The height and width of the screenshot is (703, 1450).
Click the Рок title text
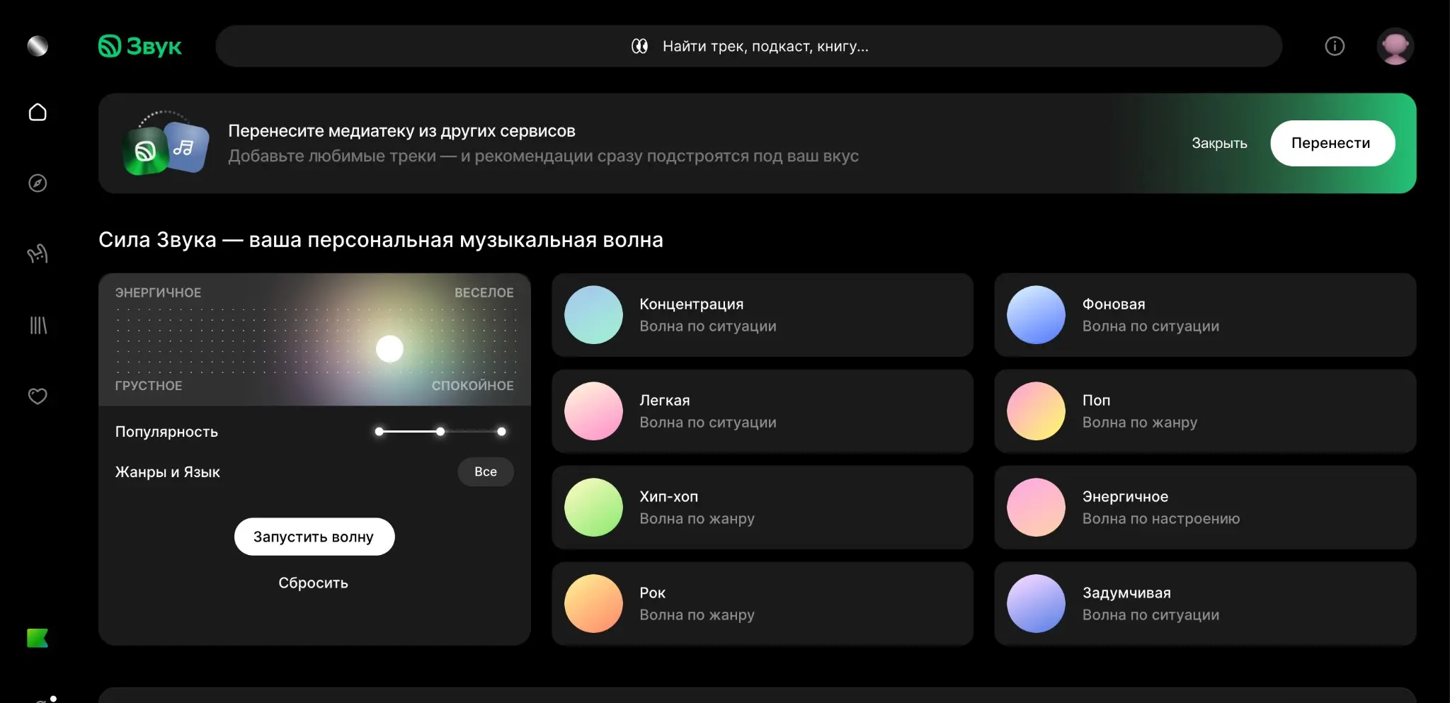(653, 593)
